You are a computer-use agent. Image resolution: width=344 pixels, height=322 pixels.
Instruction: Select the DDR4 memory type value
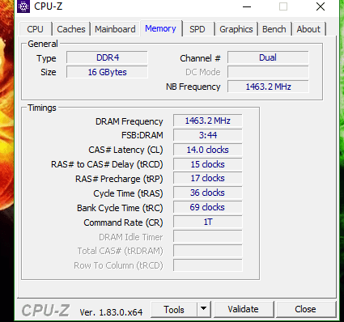107,57
